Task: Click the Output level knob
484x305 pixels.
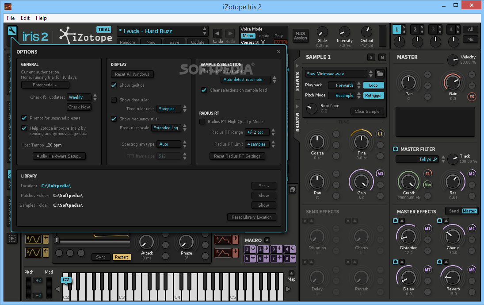Action: 367,31
